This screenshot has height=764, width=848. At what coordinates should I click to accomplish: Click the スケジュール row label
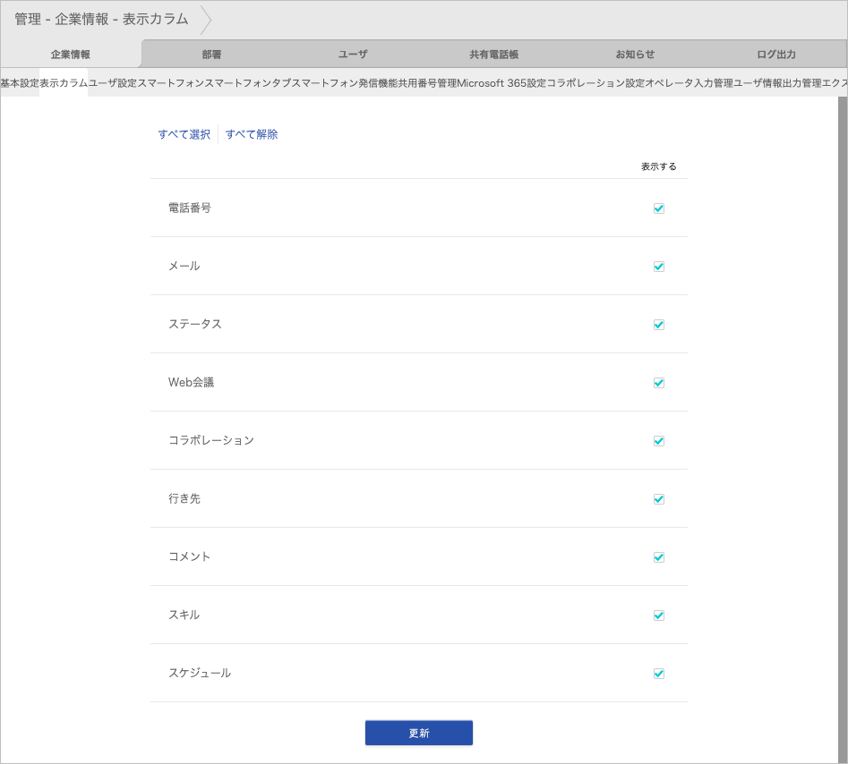[x=200, y=673]
